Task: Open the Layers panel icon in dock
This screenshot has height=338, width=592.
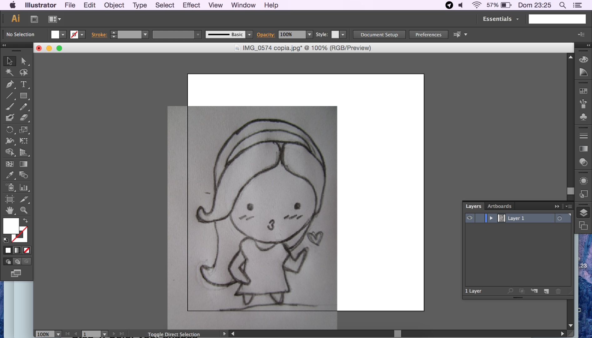Action: [x=584, y=213]
